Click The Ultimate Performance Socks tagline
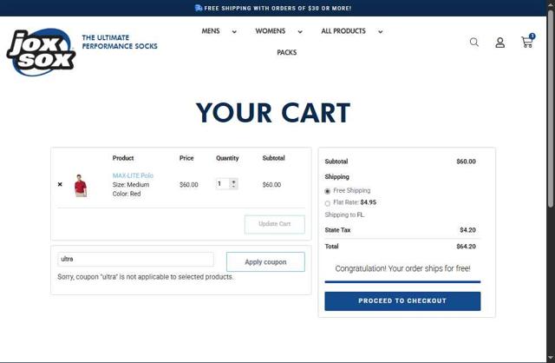 point(120,42)
